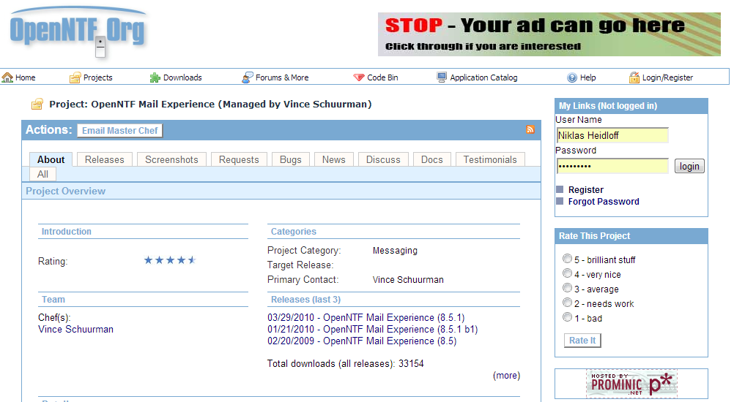The image size is (734, 402).
Task: Open the Forgot Password link
Action: (604, 202)
